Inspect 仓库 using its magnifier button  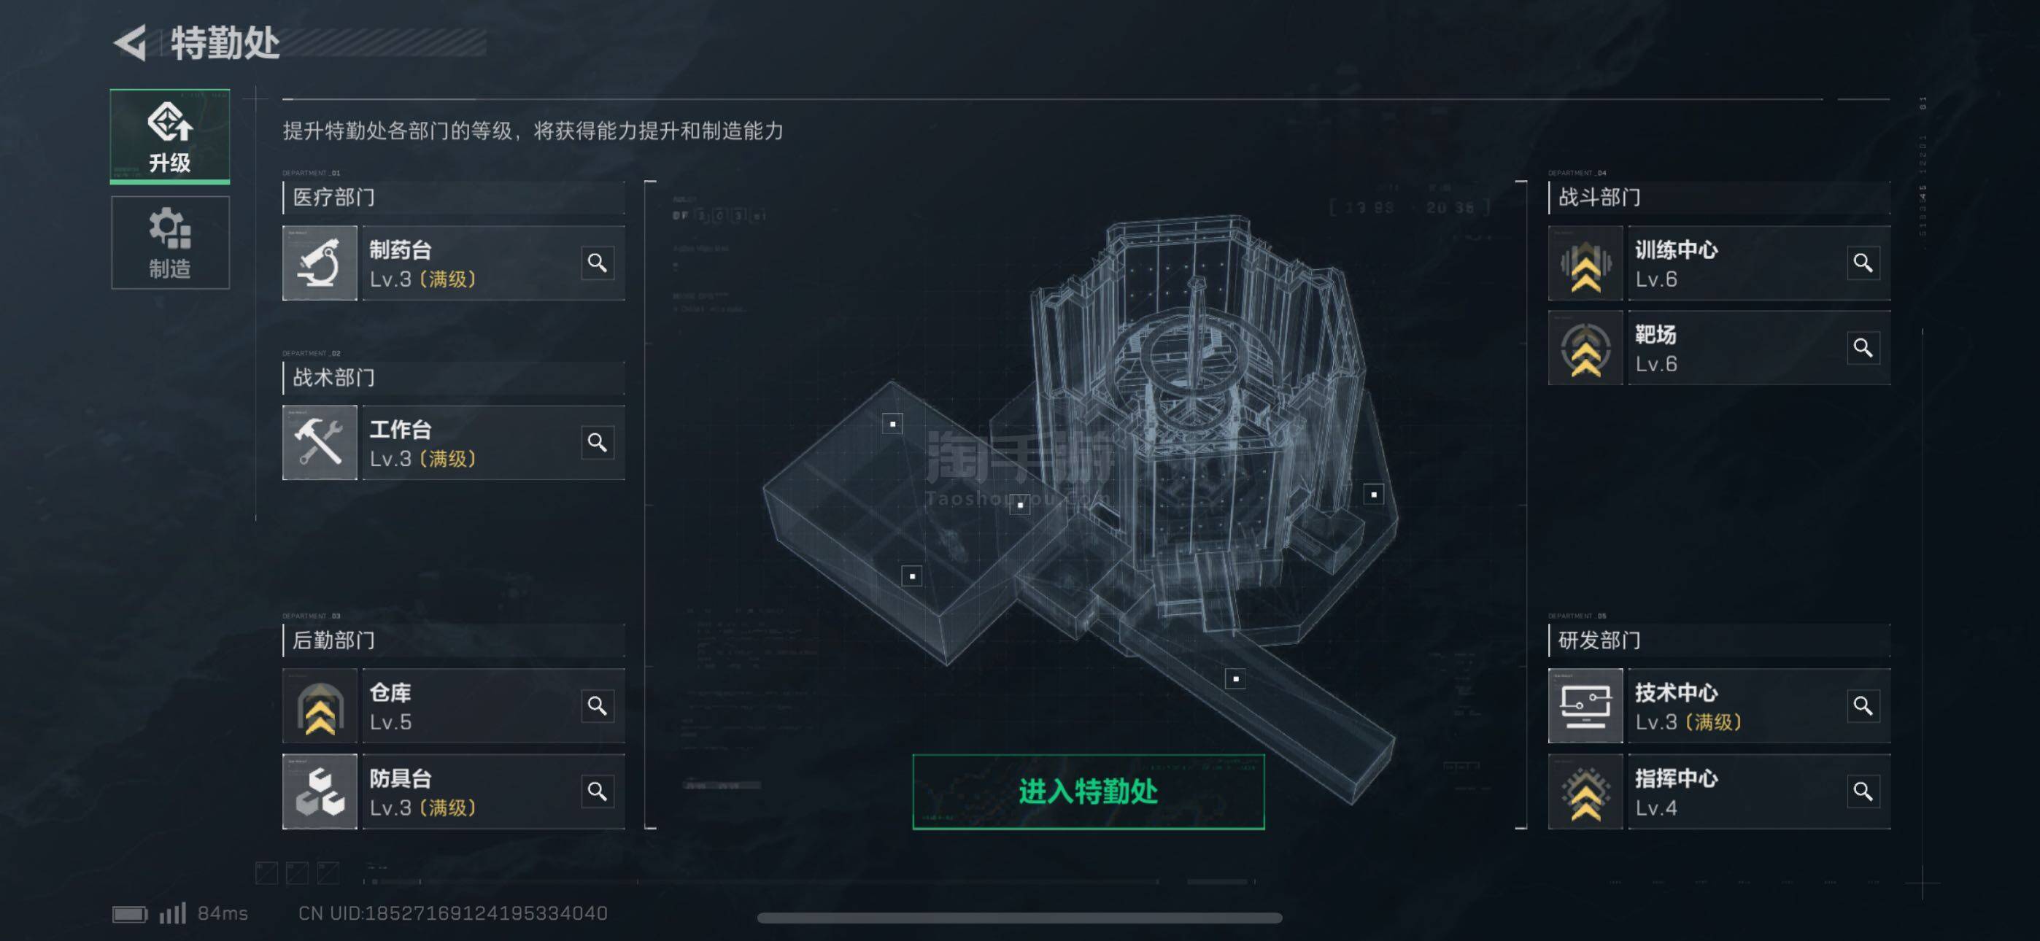tap(597, 706)
